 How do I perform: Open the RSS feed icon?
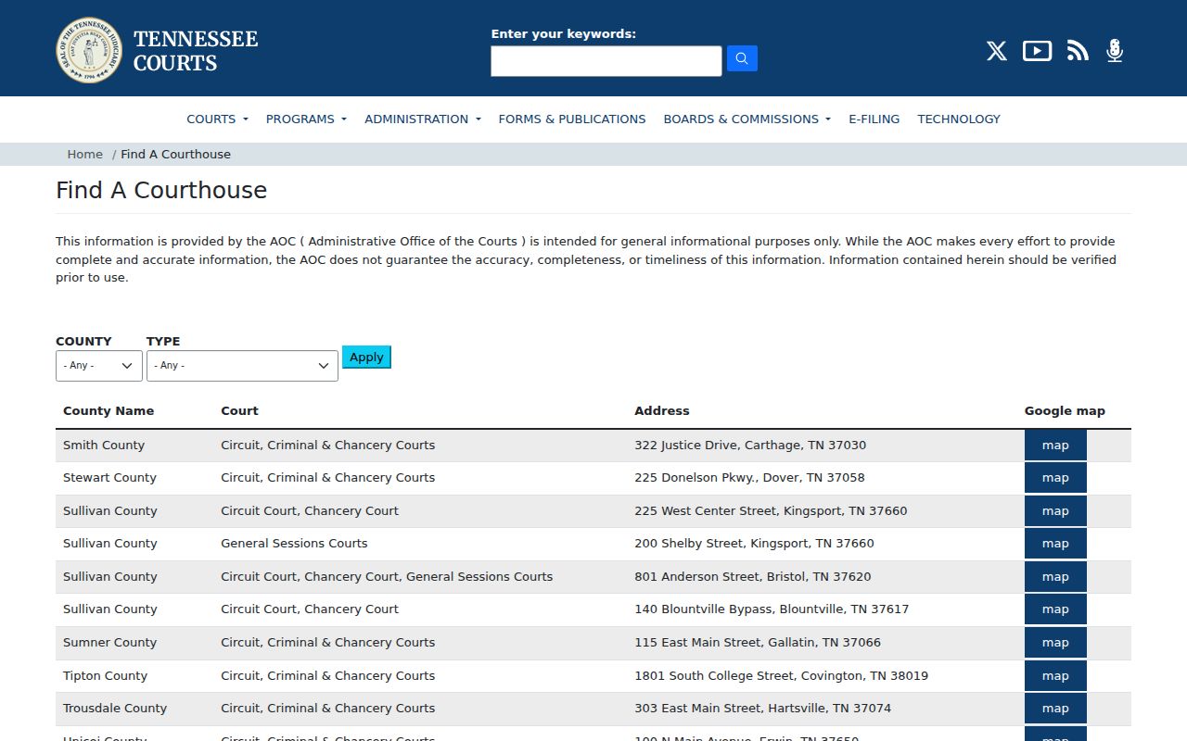coord(1078,51)
